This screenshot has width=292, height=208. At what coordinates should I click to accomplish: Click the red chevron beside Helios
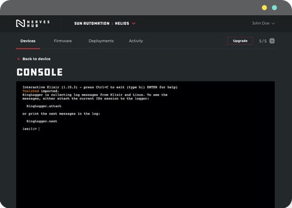tap(134, 24)
